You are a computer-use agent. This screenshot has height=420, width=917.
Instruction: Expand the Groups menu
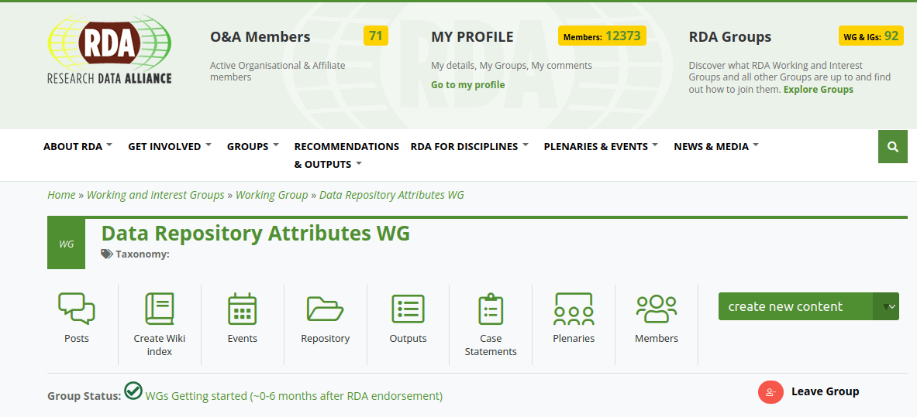(x=253, y=146)
